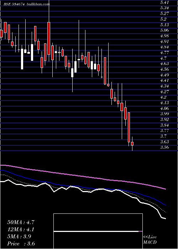
Task: Click the BSE 534674 ticker label
Action: tap(14, 4)
